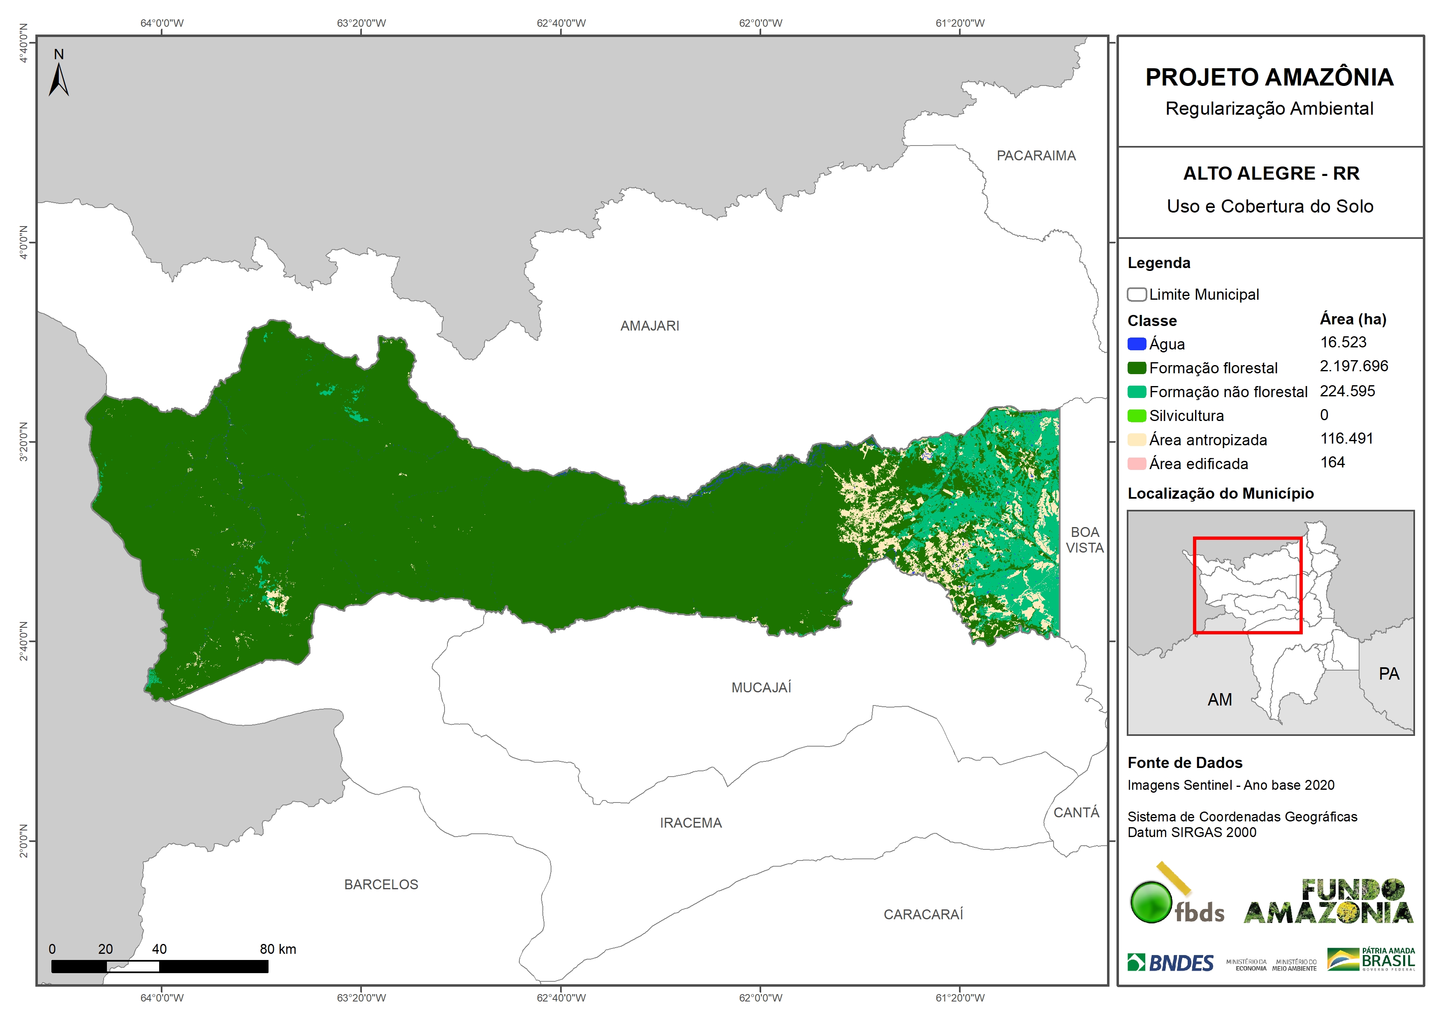Screen dimensions: 1443x1020
Task: Click the Ministério do Meio Ambiente logo
Action: [1294, 964]
